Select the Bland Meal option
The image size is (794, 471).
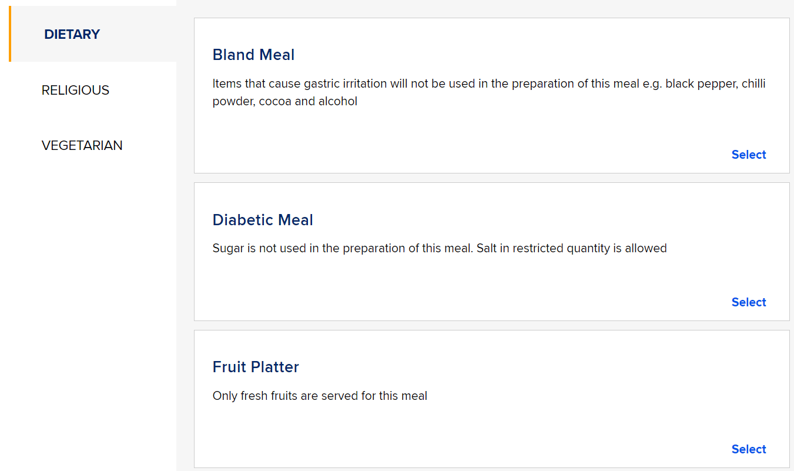(748, 155)
